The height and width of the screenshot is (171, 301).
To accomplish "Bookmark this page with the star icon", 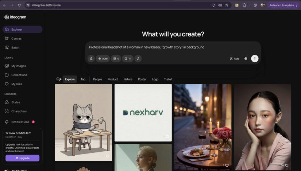I will pyautogui.click(x=227, y=5).
